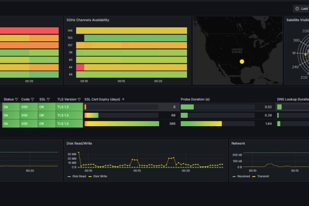Click the yellow point on Satellite polar chart
The width and height of the screenshot is (309, 206).
(305, 54)
